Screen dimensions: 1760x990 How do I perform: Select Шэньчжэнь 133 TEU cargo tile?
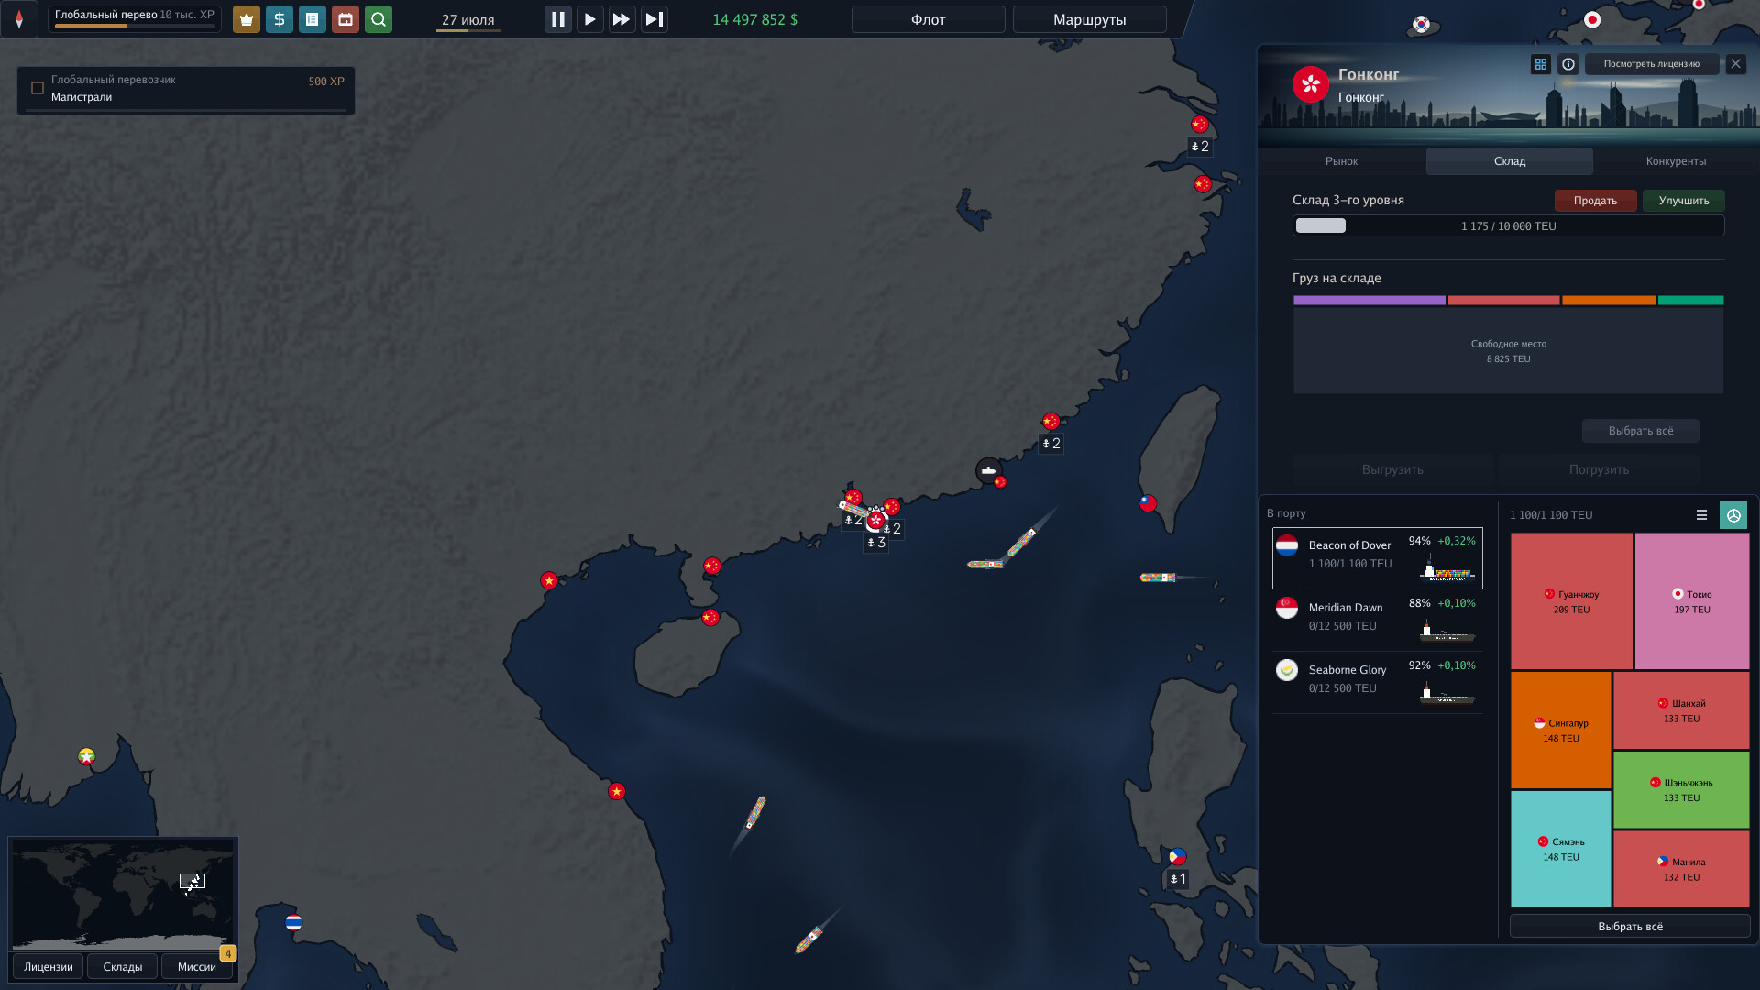tap(1681, 789)
